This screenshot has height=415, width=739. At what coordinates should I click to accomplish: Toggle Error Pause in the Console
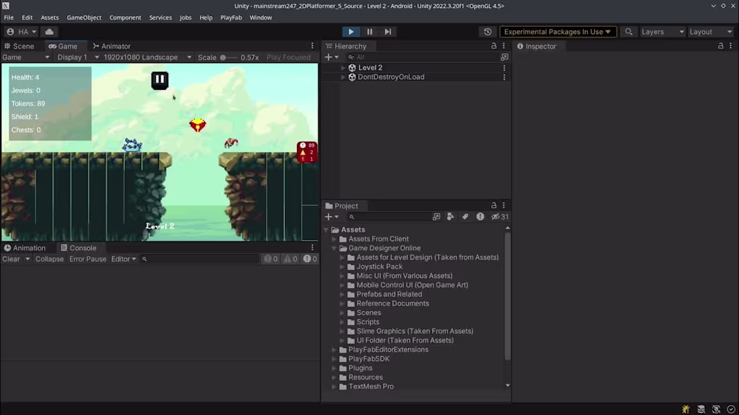coord(87,259)
